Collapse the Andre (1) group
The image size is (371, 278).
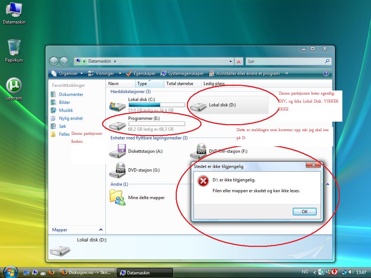[328, 184]
